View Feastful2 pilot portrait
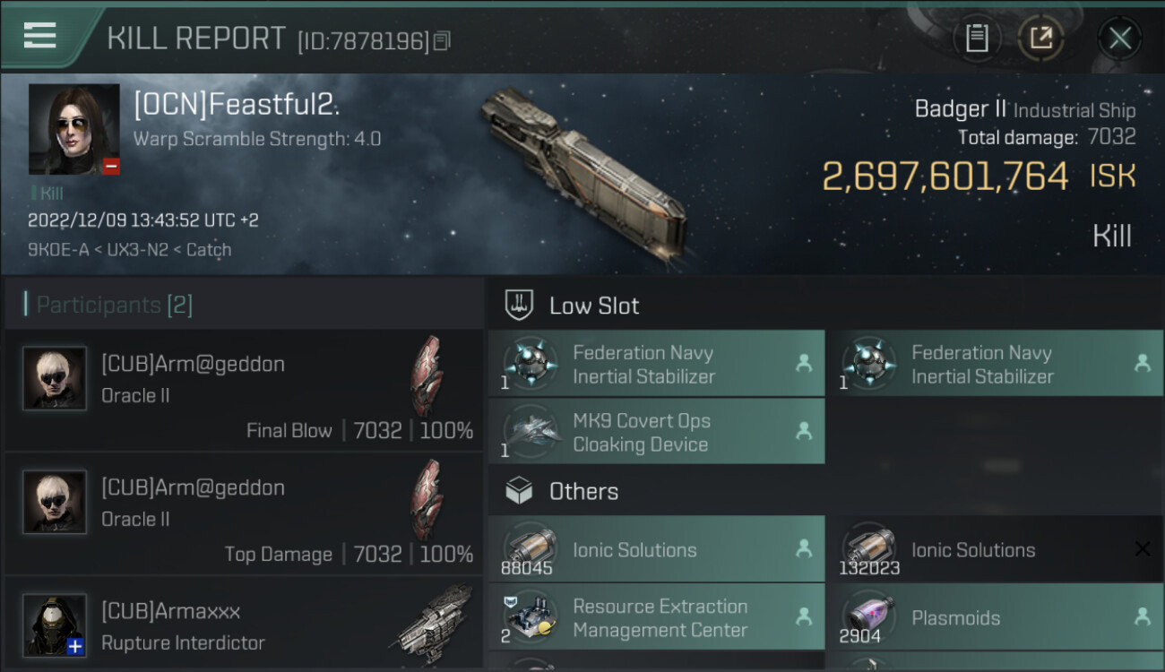The image size is (1165, 672). coord(73,129)
